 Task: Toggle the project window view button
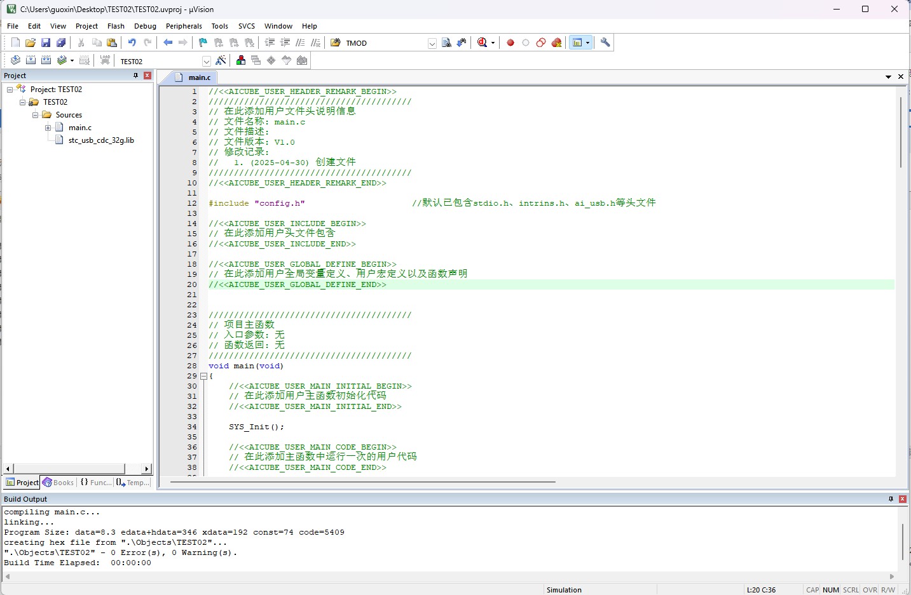[x=577, y=43]
